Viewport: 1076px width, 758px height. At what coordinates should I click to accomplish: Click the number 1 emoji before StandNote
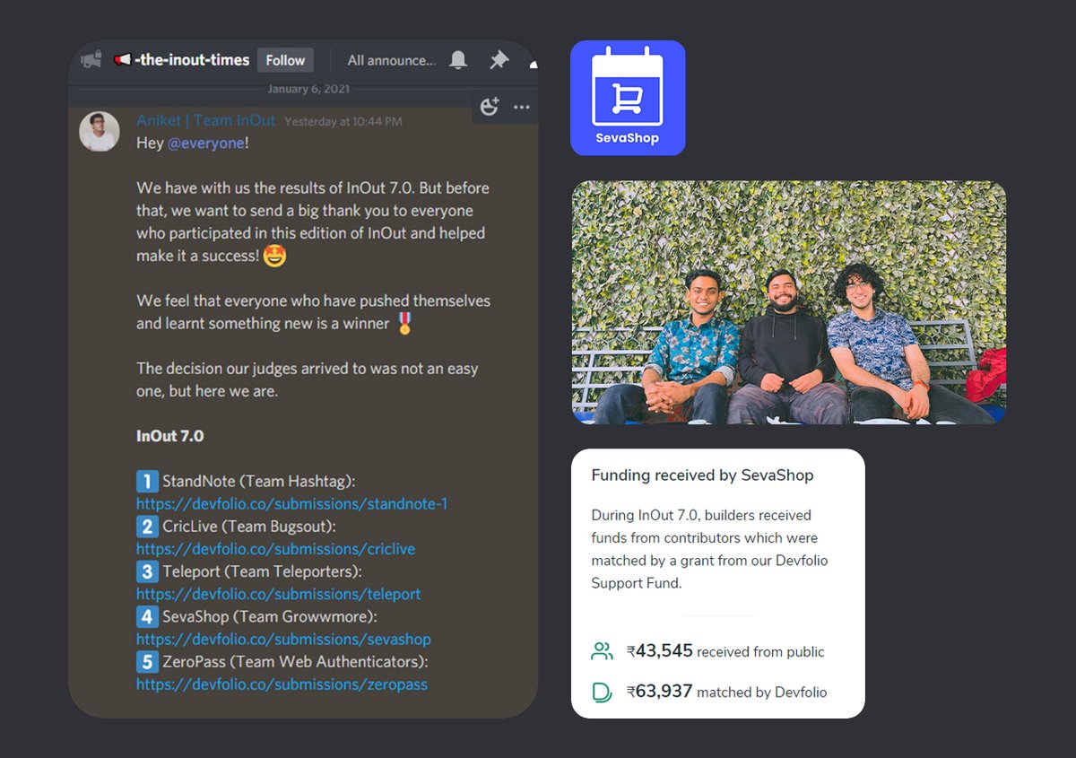click(147, 482)
